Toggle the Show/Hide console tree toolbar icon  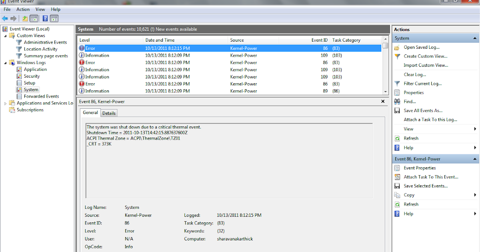pyautogui.click(x=34, y=18)
